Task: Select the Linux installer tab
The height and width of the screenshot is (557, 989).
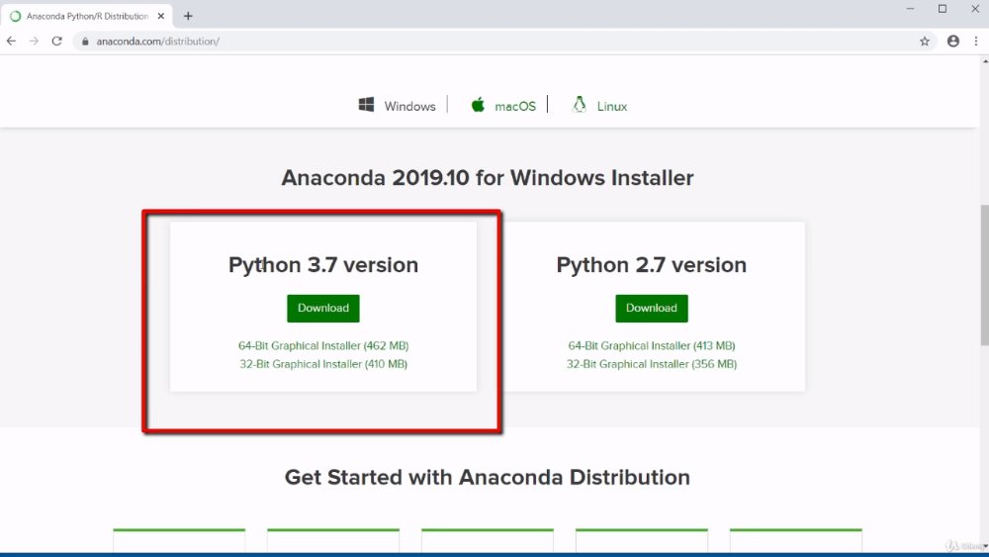Action: click(600, 105)
